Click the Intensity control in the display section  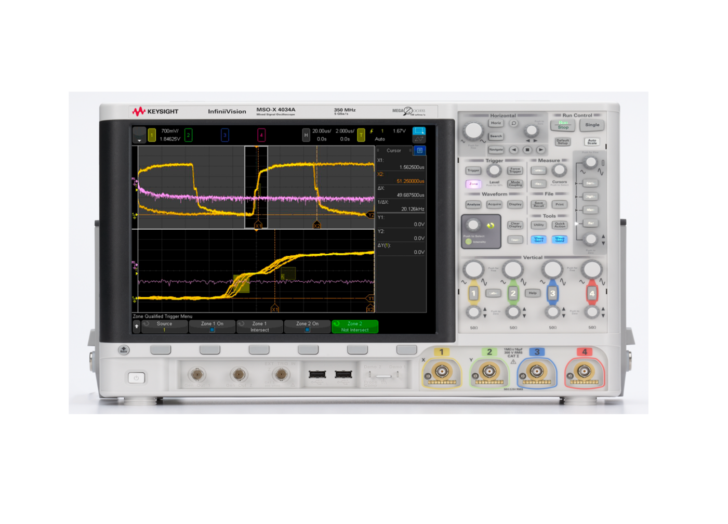pyautogui.click(x=473, y=231)
